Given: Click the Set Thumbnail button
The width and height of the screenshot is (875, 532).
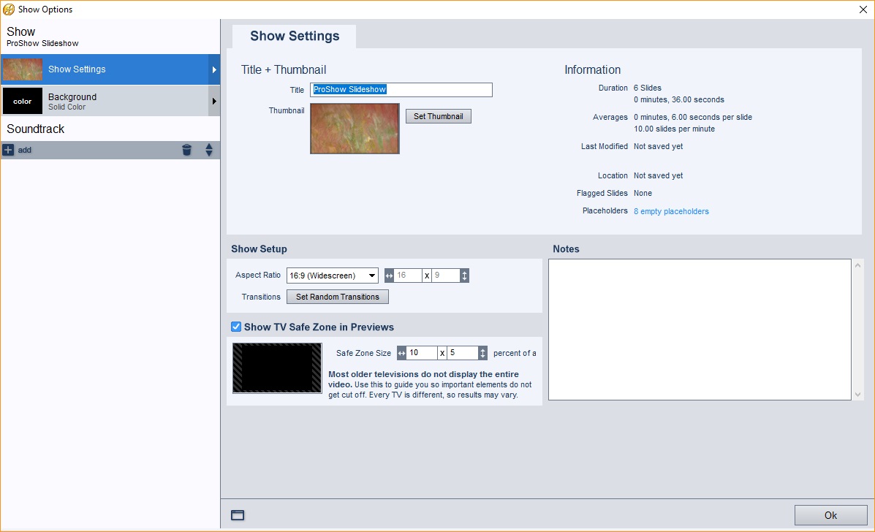Looking at the screenshot, I should [439, 116].
